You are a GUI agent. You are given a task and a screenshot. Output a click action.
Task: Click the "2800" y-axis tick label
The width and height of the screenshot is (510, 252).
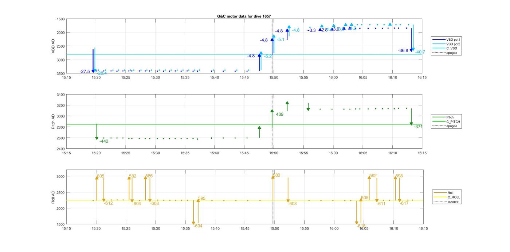click(x=61, y=128)
